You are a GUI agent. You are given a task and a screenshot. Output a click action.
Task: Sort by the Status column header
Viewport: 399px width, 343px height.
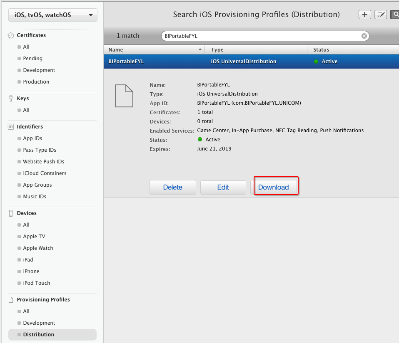pos(353,49)
